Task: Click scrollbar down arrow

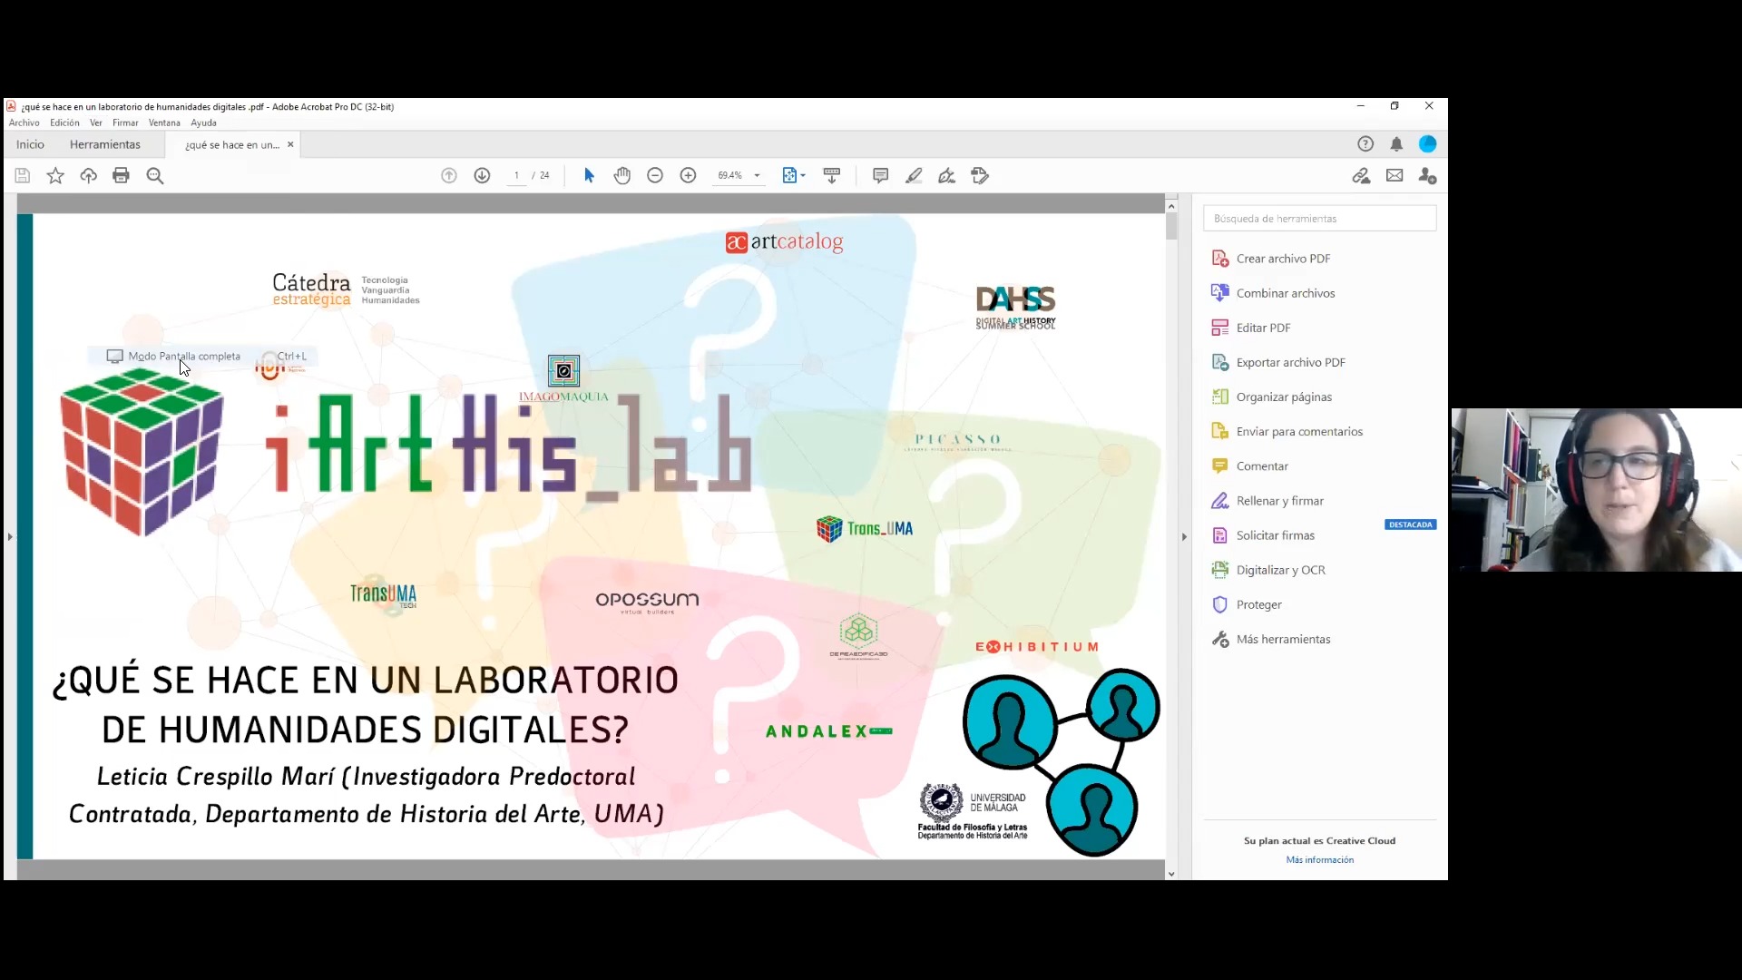Action: pyautogui.click(x=1171, y=874)
